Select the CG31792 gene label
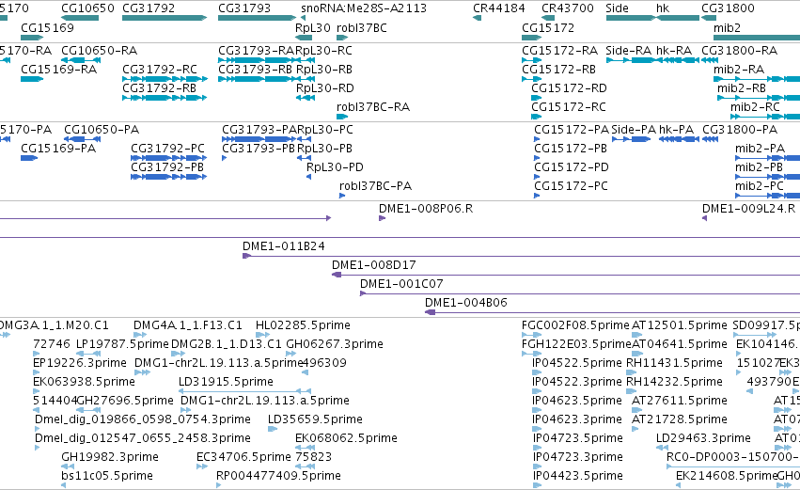Screen dimensions: 800x490 tap(149, 8)
